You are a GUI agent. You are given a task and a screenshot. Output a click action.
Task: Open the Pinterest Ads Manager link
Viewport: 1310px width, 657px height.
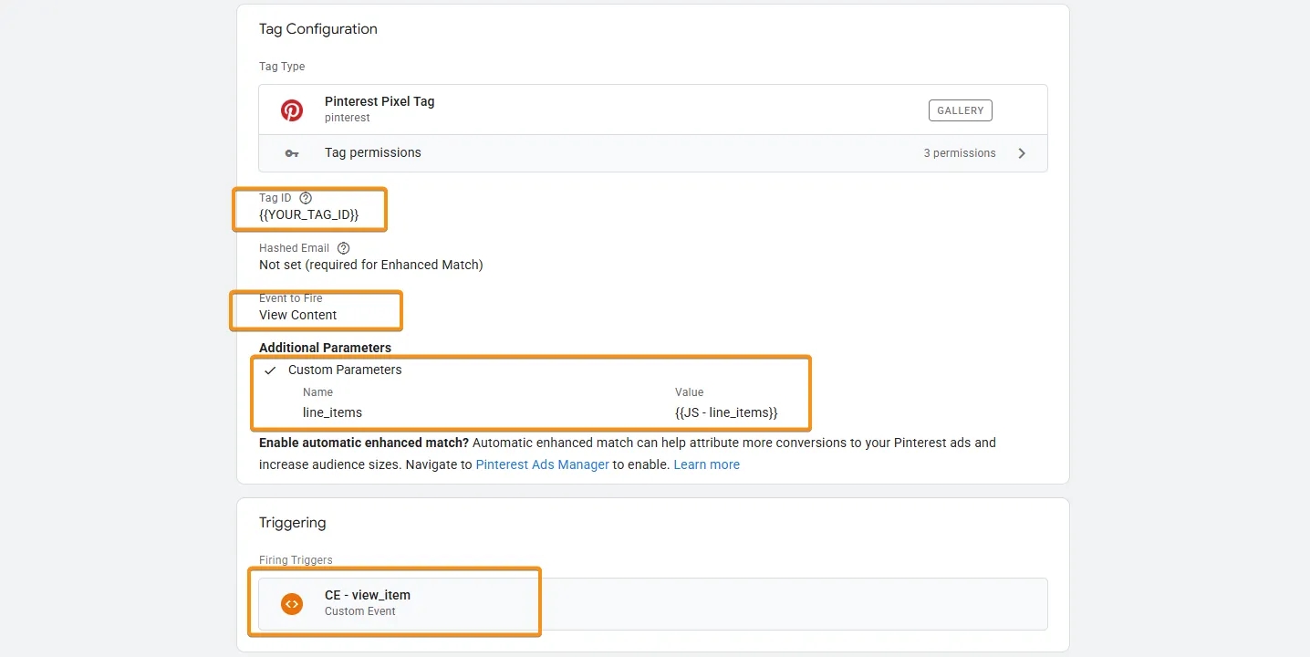pyautogui.click(x=543, y=464)
